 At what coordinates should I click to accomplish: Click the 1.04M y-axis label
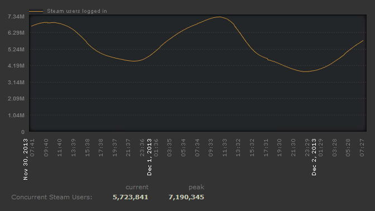click(16, 116)
